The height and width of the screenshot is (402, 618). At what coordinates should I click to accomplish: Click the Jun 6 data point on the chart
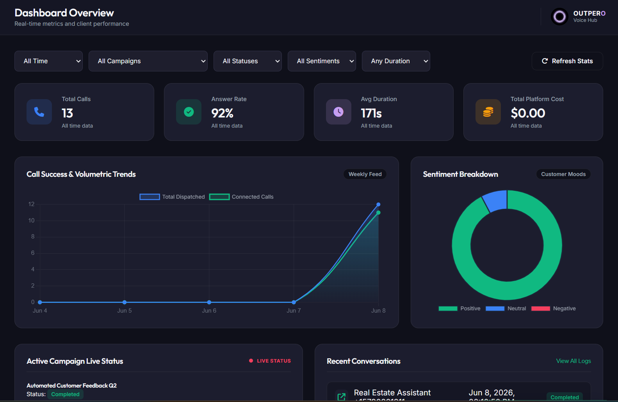click(209, 302)
